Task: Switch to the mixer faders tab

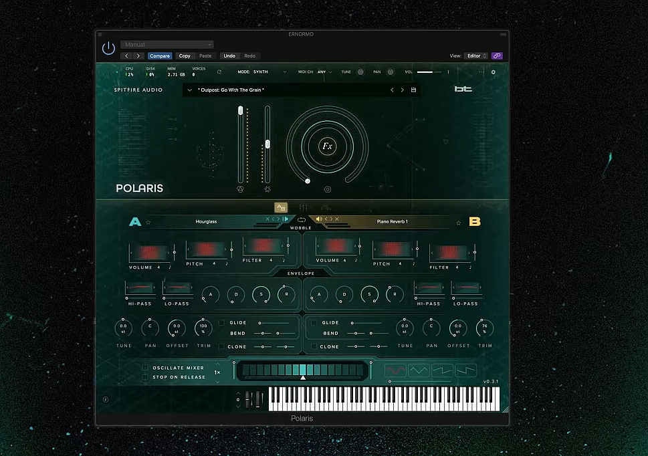Action: pos(303,207)
